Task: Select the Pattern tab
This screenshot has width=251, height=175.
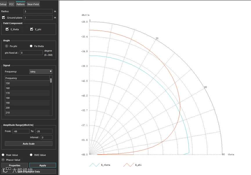Action: click(x=21, y=4)
